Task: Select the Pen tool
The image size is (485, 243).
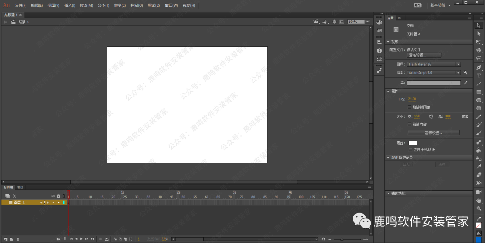Action: click(479, 67)
